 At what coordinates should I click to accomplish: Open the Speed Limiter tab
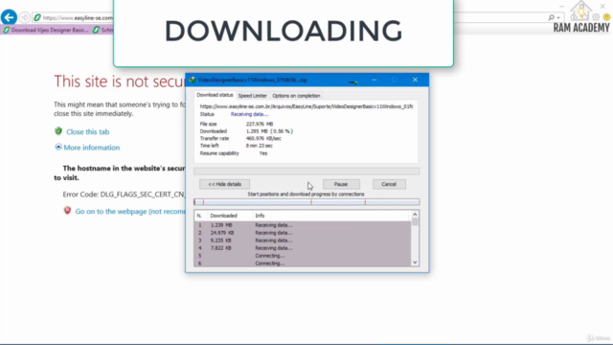point(252,96)
